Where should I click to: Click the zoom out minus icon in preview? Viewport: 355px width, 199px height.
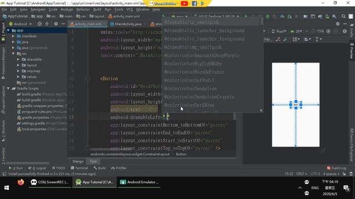click(313, 32)
